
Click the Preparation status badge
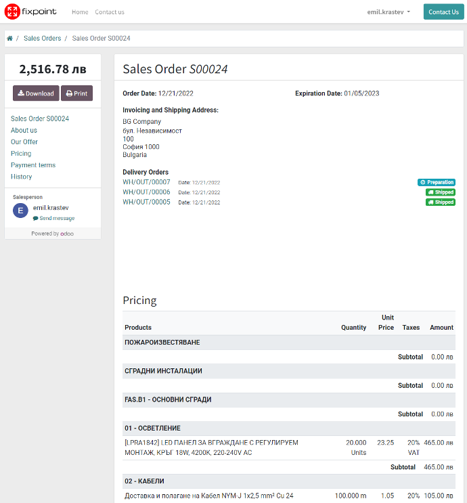click(436, 182)
